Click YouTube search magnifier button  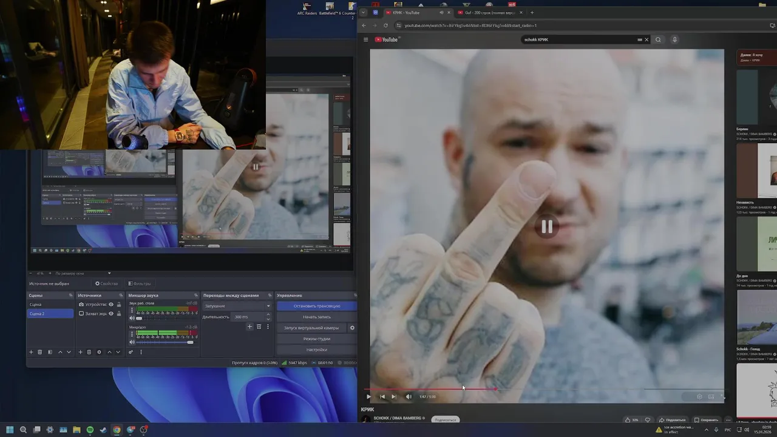click(658, 39)
